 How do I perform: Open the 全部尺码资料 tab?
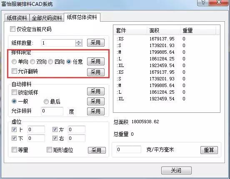(x=47, y=18)
